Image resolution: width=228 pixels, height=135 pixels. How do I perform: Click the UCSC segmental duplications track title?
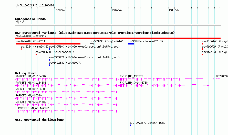click(39, 120)
